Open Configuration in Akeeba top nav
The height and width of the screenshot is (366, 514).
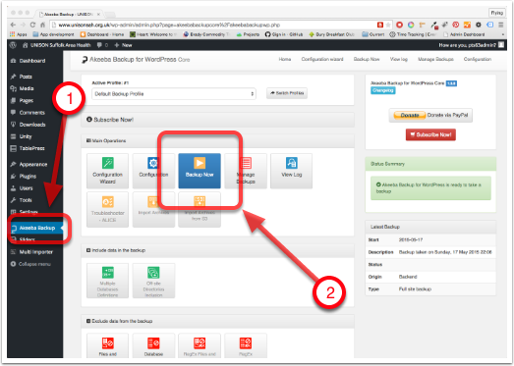point(478,59)
